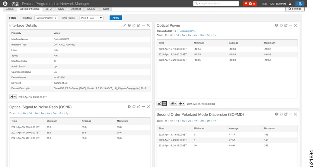Viewport: 313px width, 167px height.
Task: Zoom Optical Power to 1w
Action: pyautogui.click(x=183, y=35)
